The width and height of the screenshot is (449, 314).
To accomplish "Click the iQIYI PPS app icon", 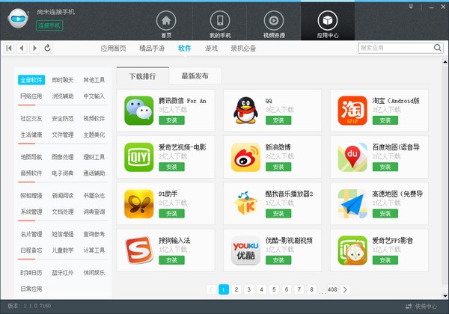I will 352,250.
